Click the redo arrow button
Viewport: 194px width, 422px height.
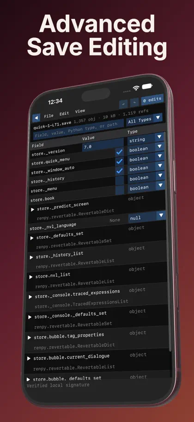(134, 102)
